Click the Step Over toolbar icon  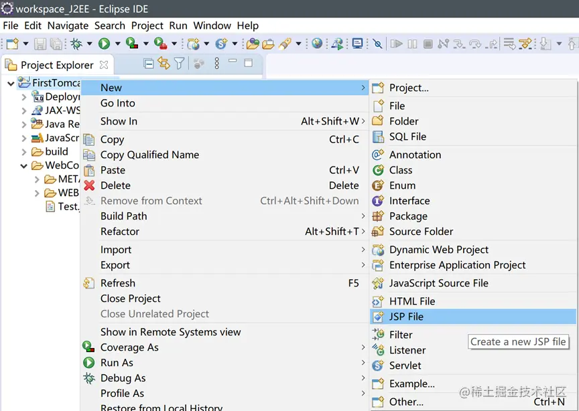pos(475,44)
